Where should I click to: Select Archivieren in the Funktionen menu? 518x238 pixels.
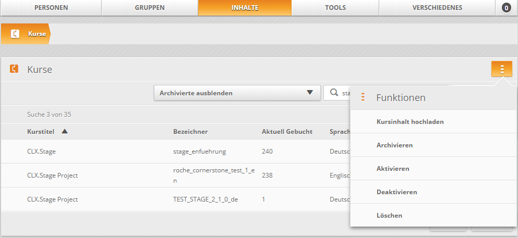(394, 145)
